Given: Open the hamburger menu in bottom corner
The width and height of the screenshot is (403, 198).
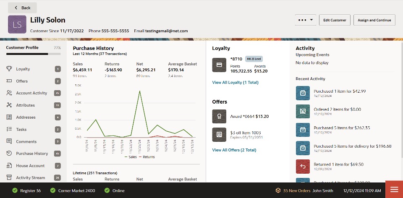Looking at the screenshot, I should (x=394, y=190).
